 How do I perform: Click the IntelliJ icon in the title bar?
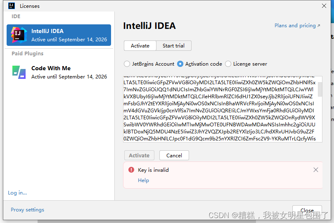coord(12,6)
